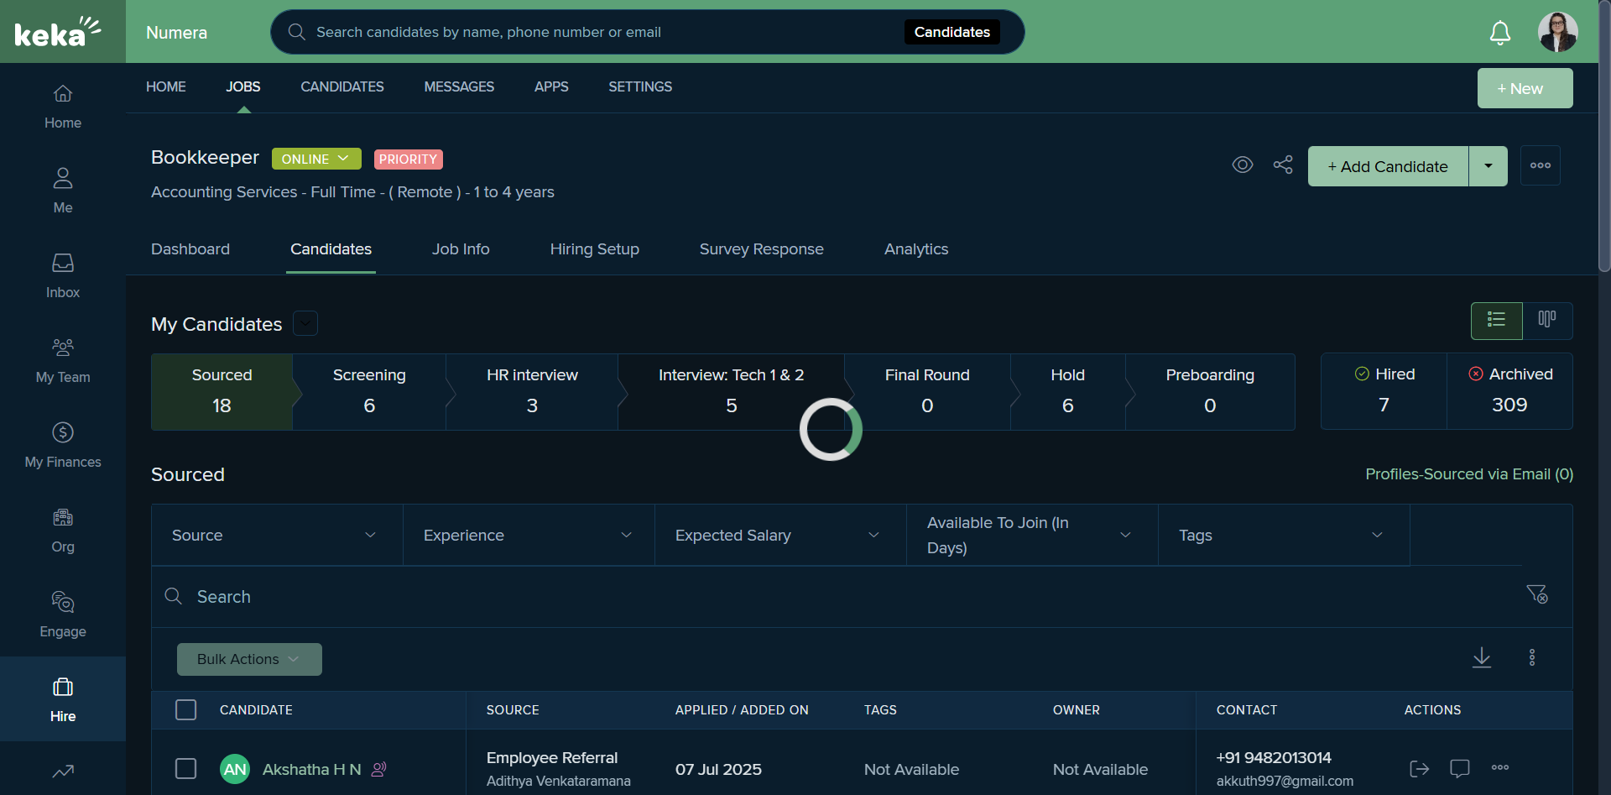Preview the job with eye icon
The height and width of the screenshot is (795, 1611).
click(x=1243, y=165)
